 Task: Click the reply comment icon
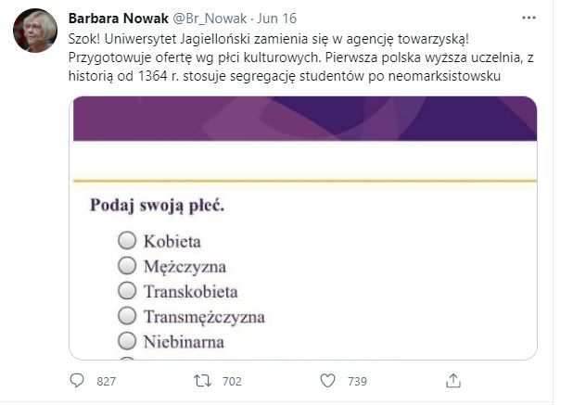(78, 380)
